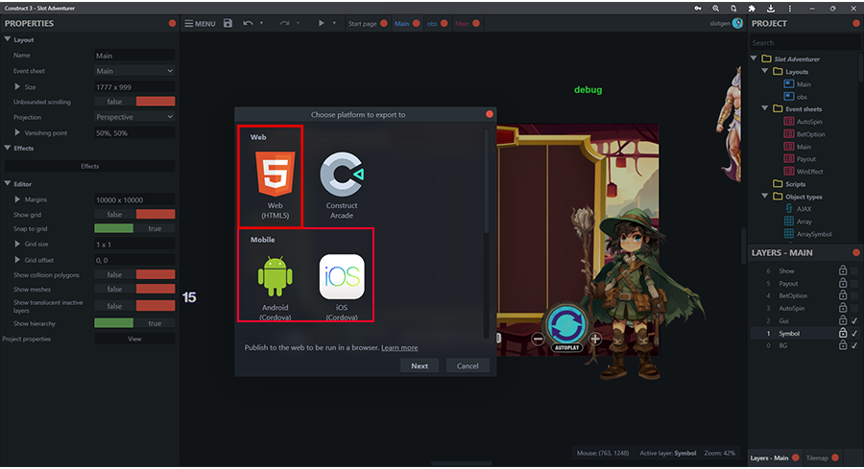Switch to the Start page tab

(x=363, y=24)
